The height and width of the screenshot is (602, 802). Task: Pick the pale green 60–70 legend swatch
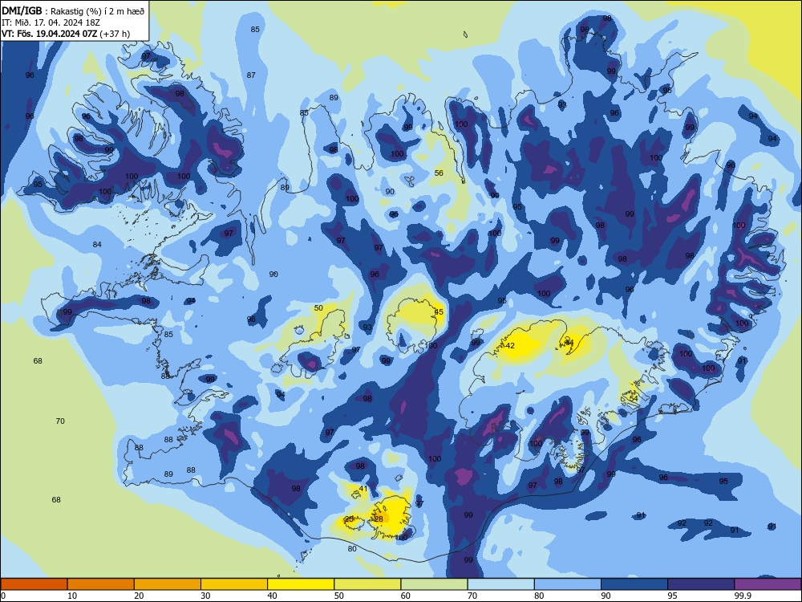(434, 584)
